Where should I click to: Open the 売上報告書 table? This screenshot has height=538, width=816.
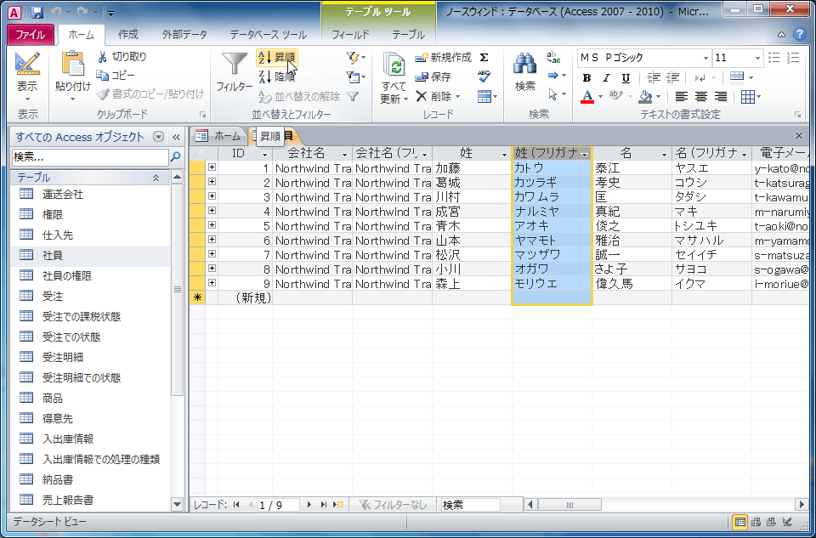(68, 500)
